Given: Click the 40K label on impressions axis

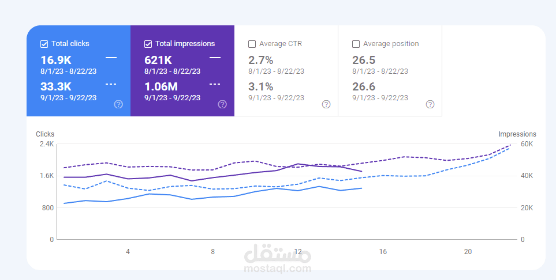Looking at the screenshot, I should click(527, 176).
